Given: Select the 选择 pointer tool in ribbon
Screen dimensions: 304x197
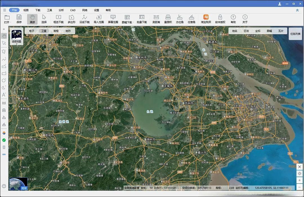Looking at the screenshot, I should (44, 19).
